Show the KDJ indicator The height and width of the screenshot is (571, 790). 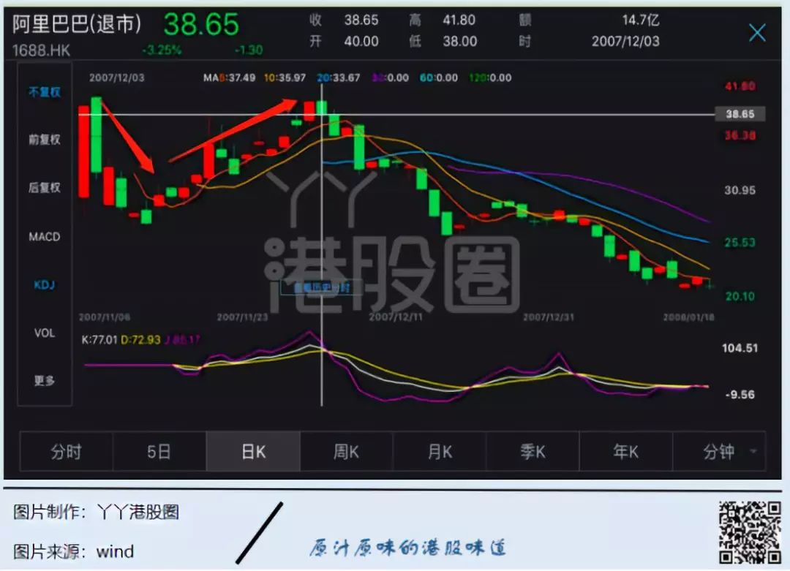coord(45,285)
